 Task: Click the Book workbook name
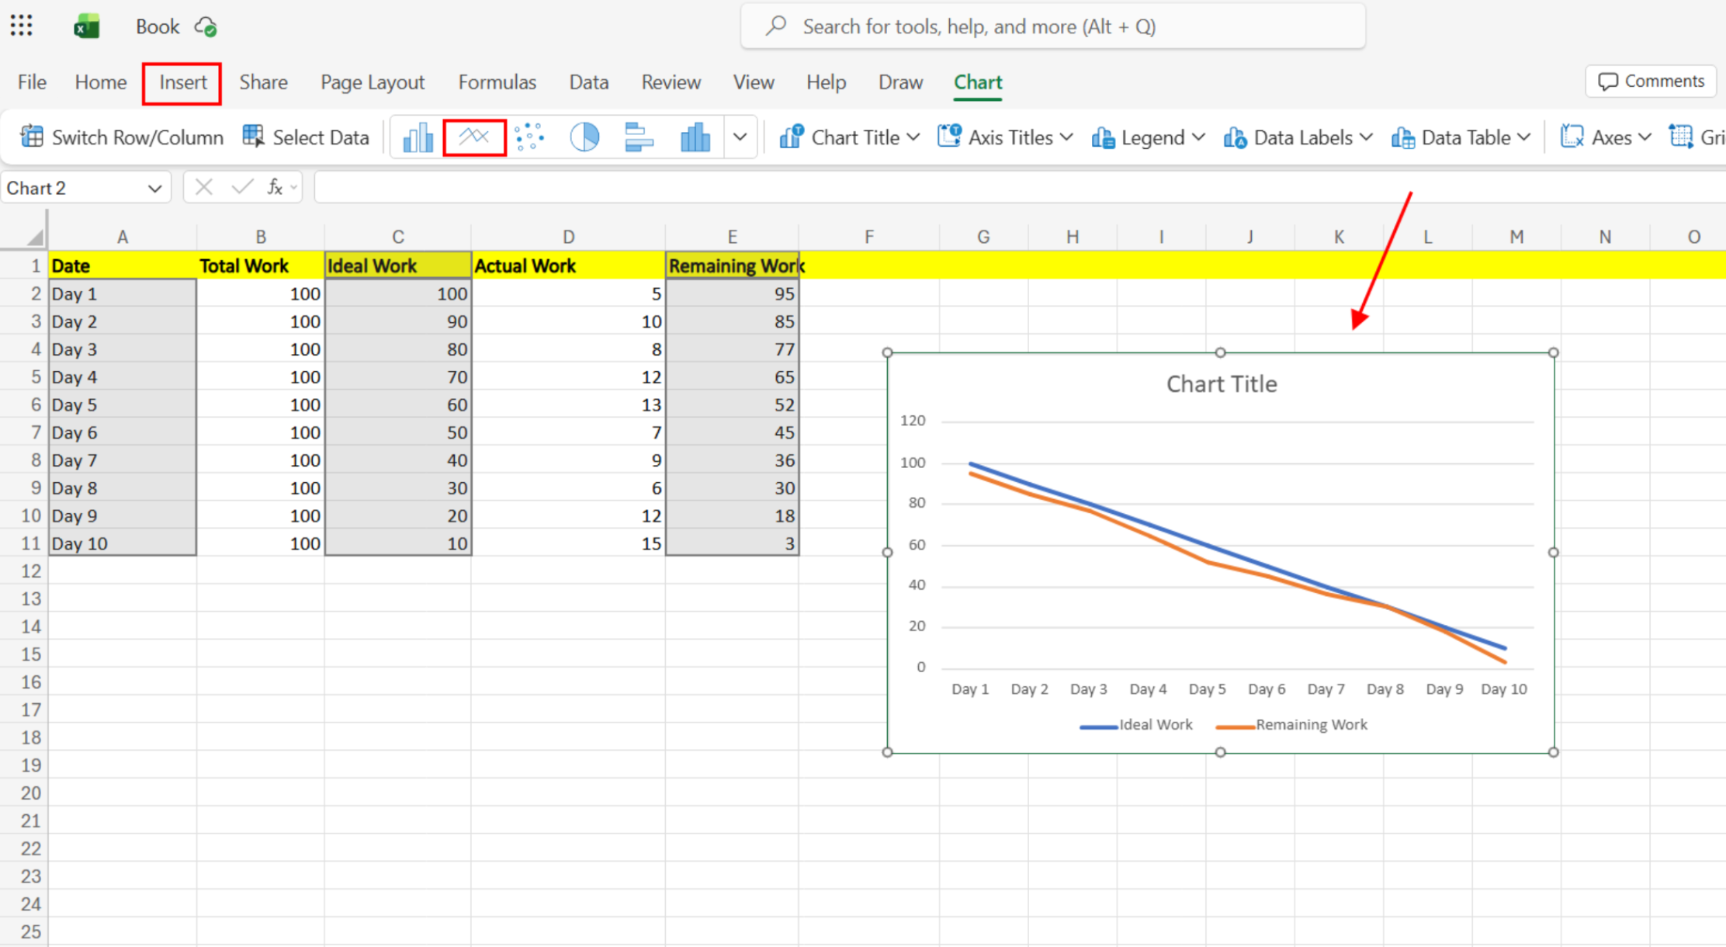pyautogui.click(x=158, y=26)
